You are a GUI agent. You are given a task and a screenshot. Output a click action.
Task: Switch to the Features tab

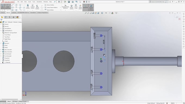click(x=3, y=12)
